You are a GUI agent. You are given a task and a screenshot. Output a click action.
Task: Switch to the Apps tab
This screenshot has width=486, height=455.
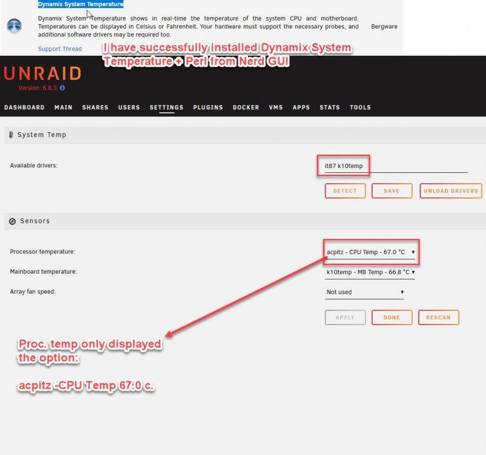pos(302,107)
